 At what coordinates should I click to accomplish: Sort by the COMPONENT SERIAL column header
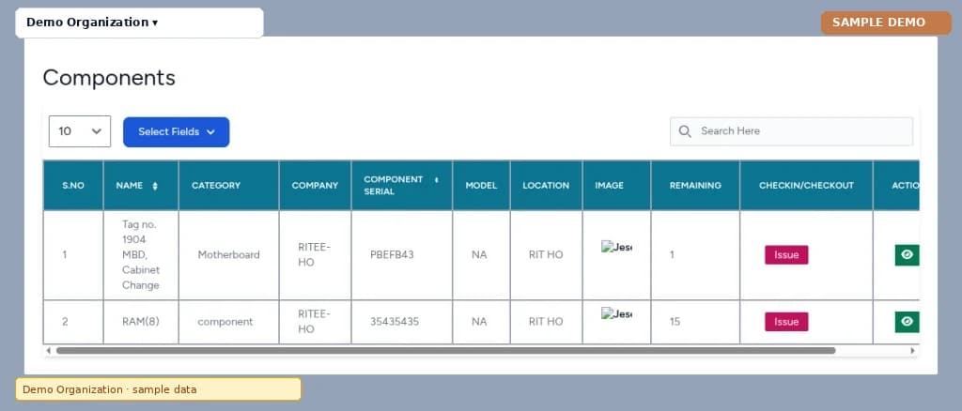click(x=402, y=186)
